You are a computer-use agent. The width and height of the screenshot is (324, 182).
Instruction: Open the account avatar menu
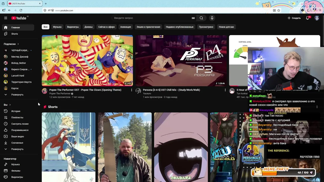tap(317, 18)
